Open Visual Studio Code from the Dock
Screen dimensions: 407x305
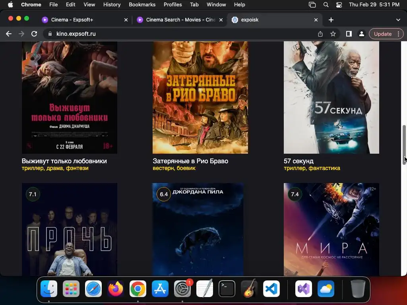(x=271, y=289)
